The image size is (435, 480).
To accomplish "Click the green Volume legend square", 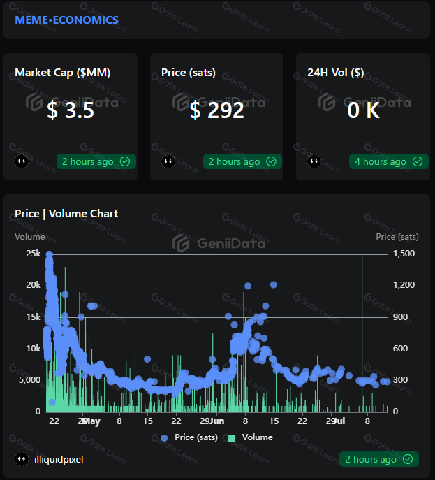I will pos(232,438).
